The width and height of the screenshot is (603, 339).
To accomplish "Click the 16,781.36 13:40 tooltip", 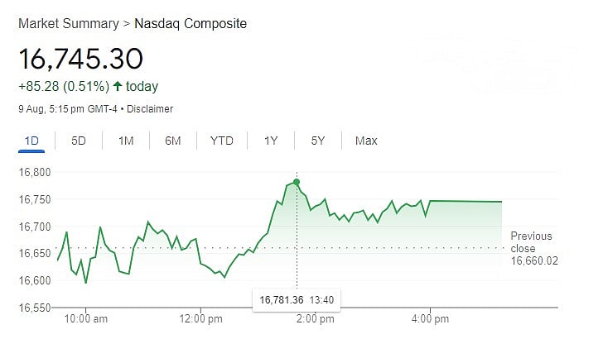I will 297,299.
